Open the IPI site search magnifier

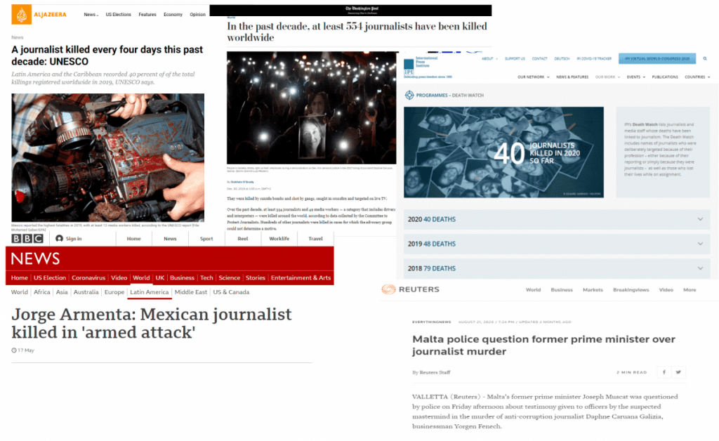705,59
